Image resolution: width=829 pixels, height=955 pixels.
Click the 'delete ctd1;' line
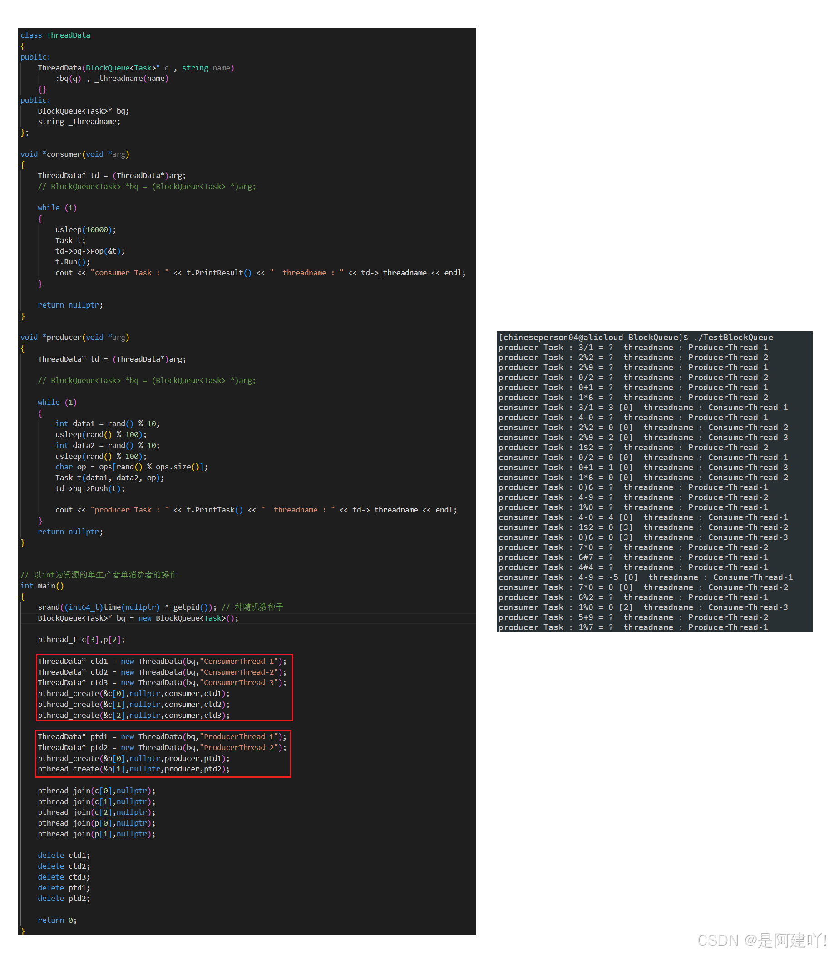coord(64,856)
